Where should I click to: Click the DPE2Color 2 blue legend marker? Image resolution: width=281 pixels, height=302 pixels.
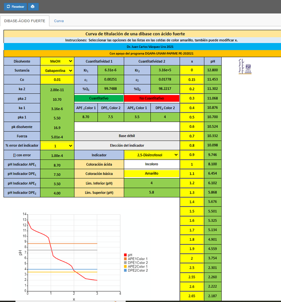pyautogui.click(x=125, y=270)
